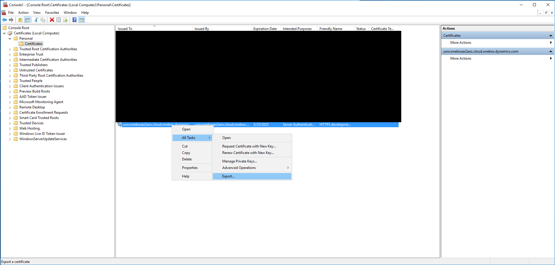Click Copy in the context menu
555x265 pixels.
(192, 153)
